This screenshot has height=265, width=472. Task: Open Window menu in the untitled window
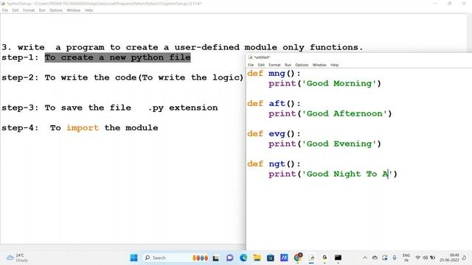pyautogui.click(x=319, y=65)
